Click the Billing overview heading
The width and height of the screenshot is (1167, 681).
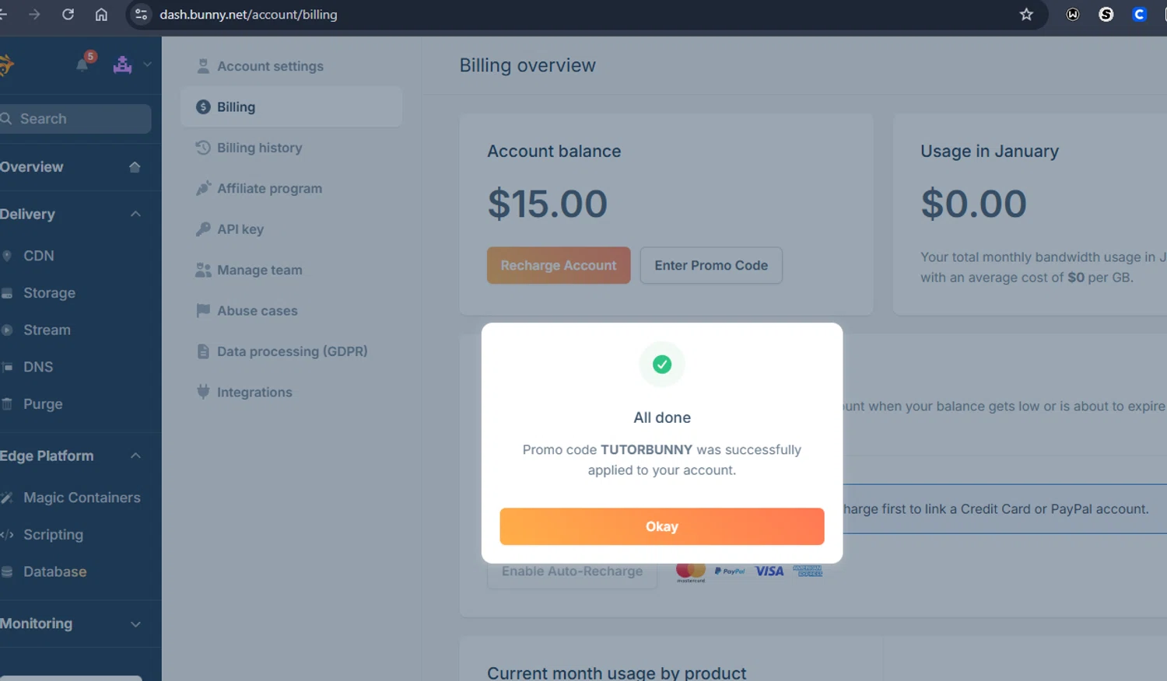(527, 65)
